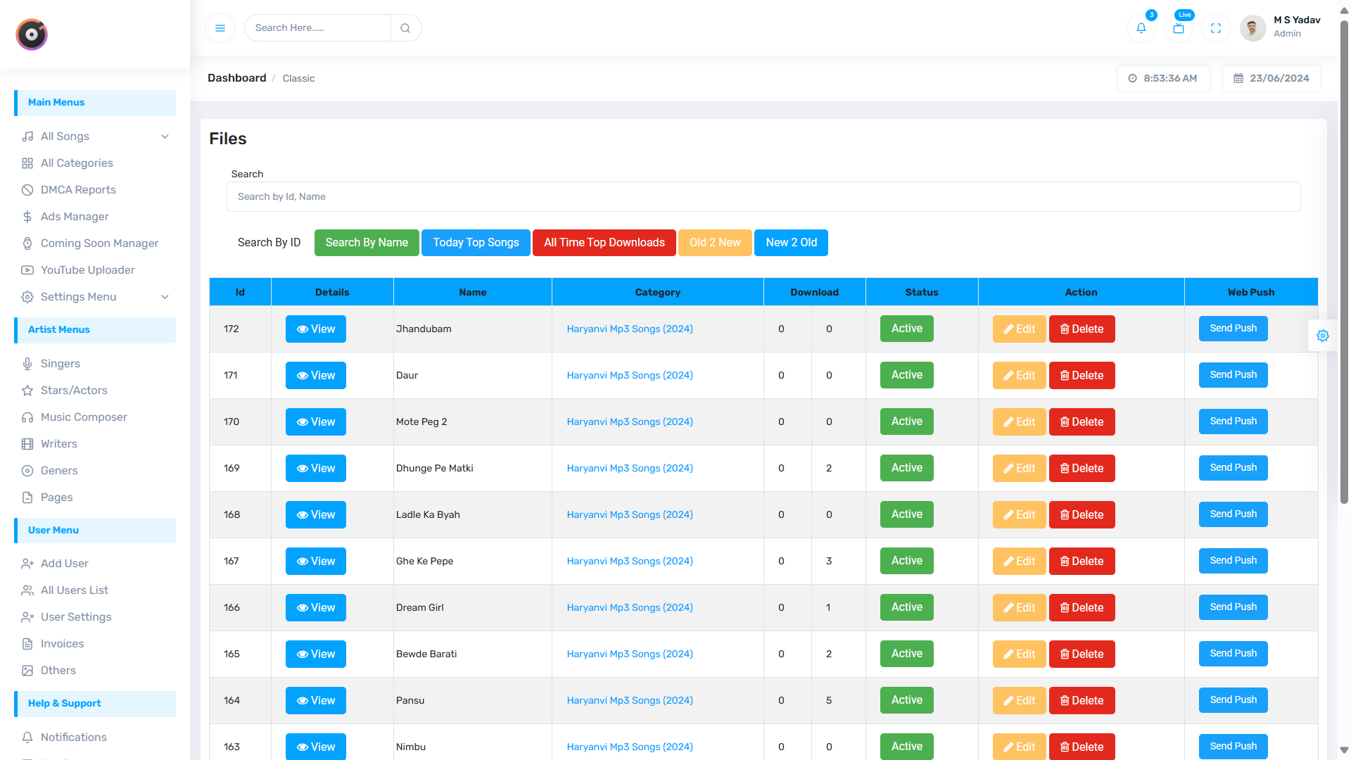Click the hamburger menu toggle icon

(220, 28)
